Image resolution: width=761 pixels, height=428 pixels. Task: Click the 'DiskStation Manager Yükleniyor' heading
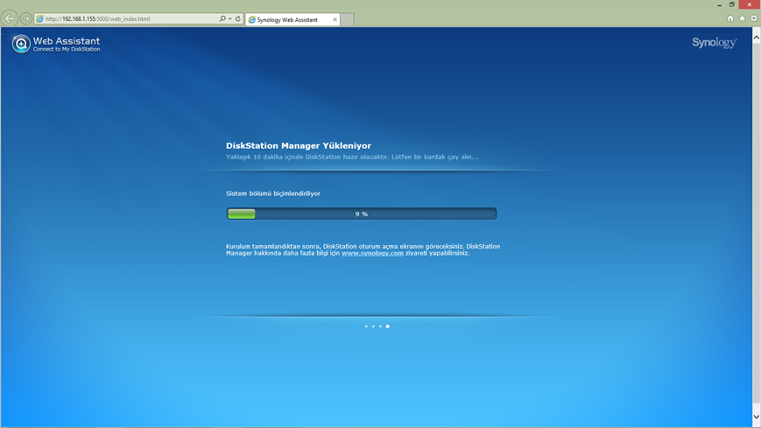(x=299, y=145)
